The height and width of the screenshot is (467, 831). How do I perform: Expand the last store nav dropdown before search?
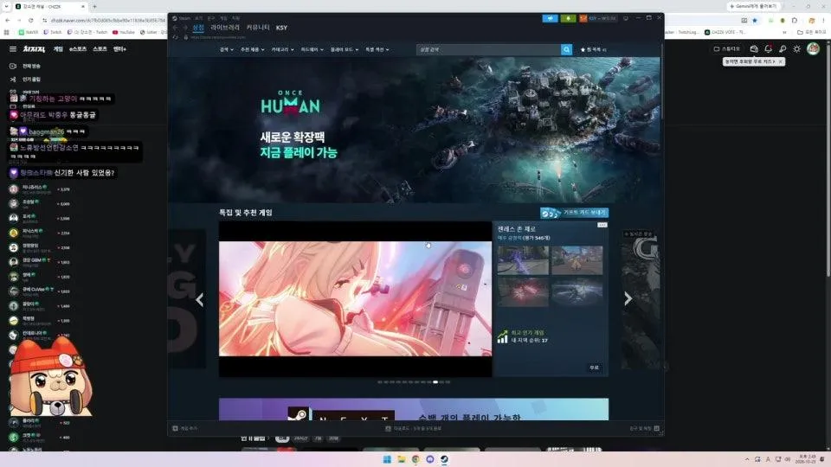coord(377,49)
